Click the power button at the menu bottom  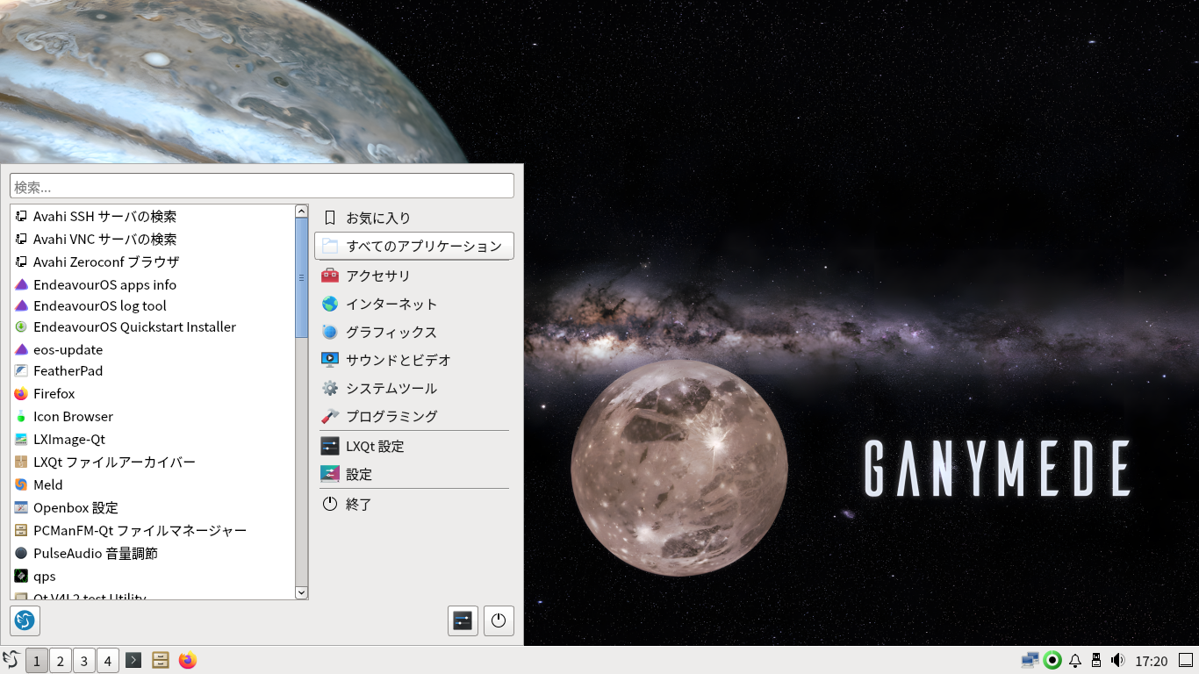[499, 620]
